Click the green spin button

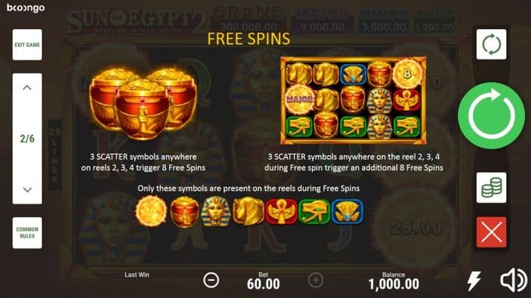pos(492,115)
